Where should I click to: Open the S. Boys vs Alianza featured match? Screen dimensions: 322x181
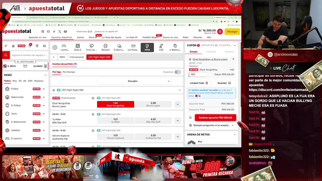25,66
